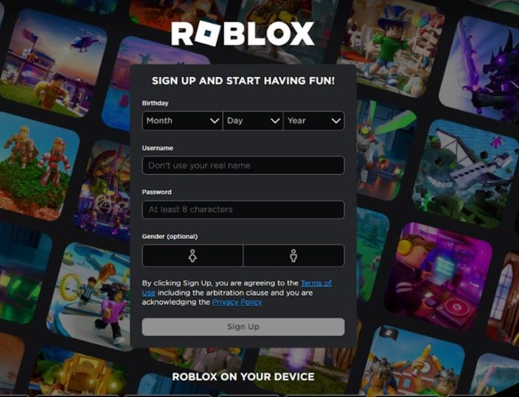Click the crashed airplane game thumbnail
The image size is (519, 397).
(x=465, y=174)
